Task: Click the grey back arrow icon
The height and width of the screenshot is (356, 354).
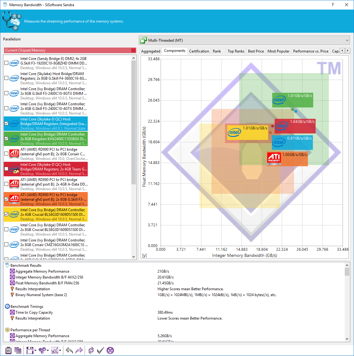Action: tap(69, 350)
